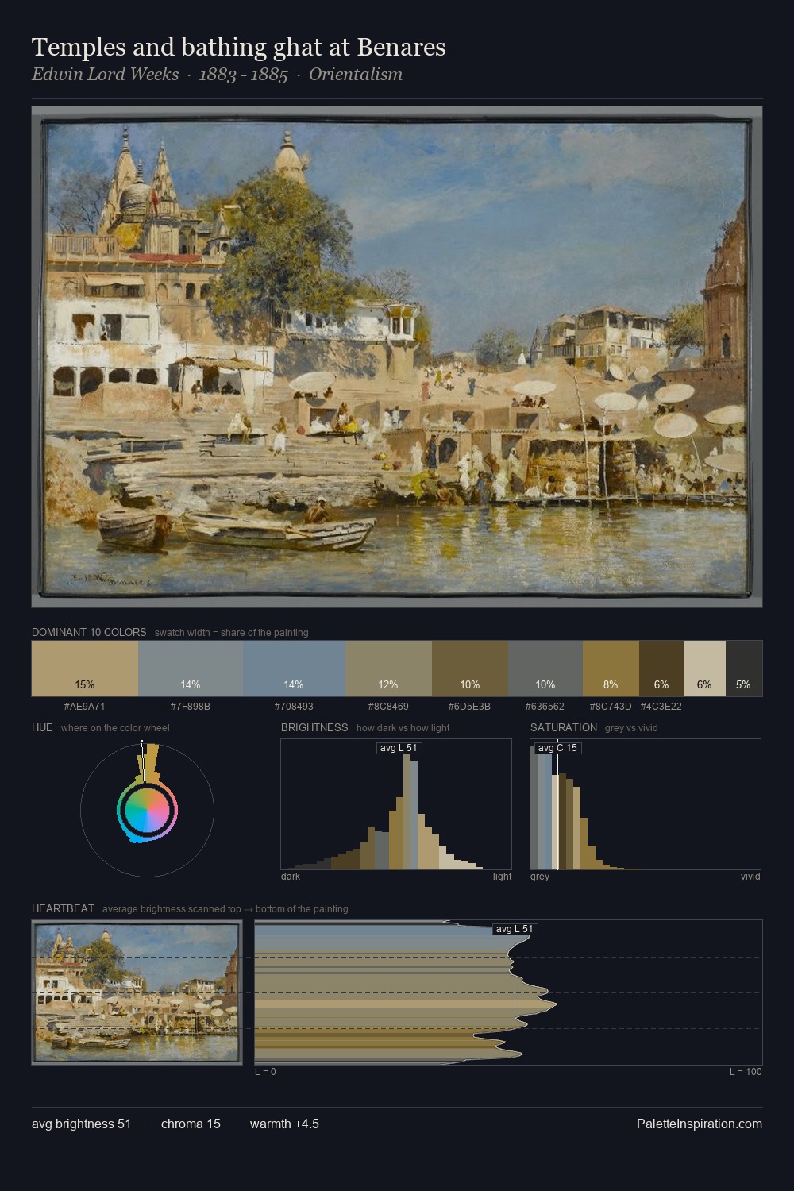Click the hex label #AE9A71
Viewport: 794px width, 1191px height.
(x=85, y=706)
